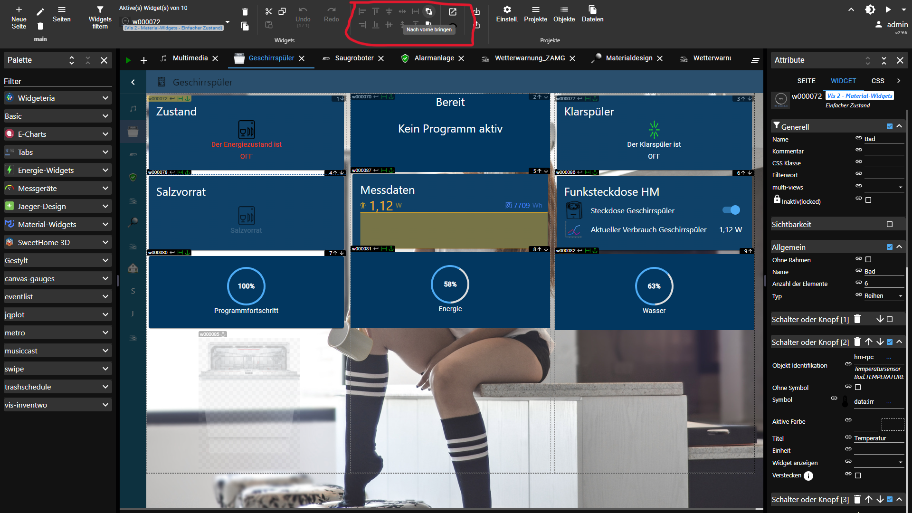Enable the Ohne Rahmen checkbox
The height and width of the screenshot is (513, 912).
pyautogui.click(x=868, y=259)
